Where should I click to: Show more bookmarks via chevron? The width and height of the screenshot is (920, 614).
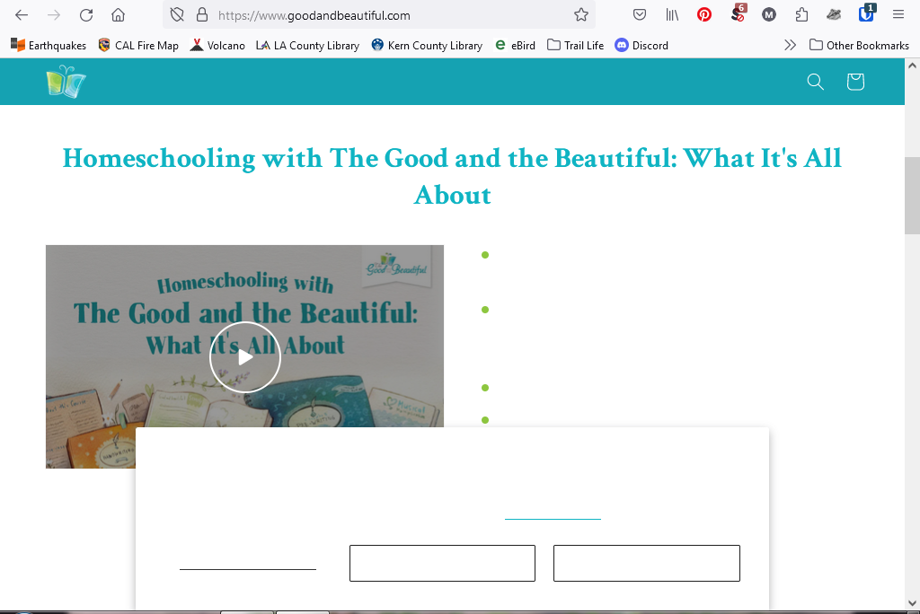(791, 45)
